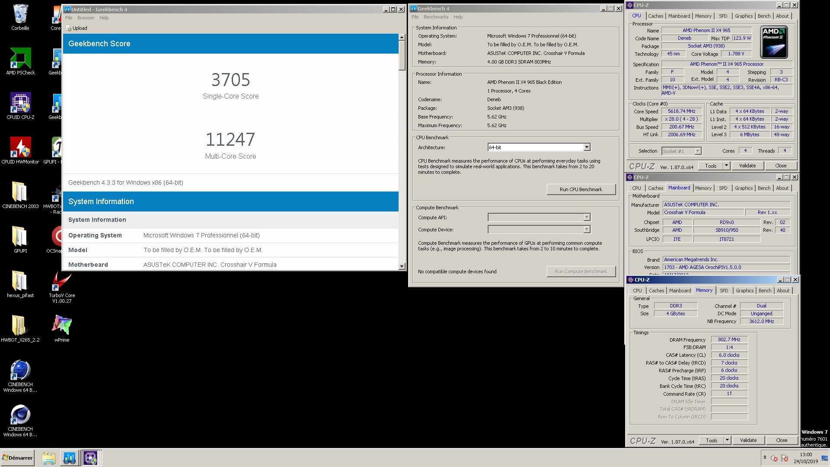
Task: Open Help menu in Geekbench 4 window
Action: point(458,17)
